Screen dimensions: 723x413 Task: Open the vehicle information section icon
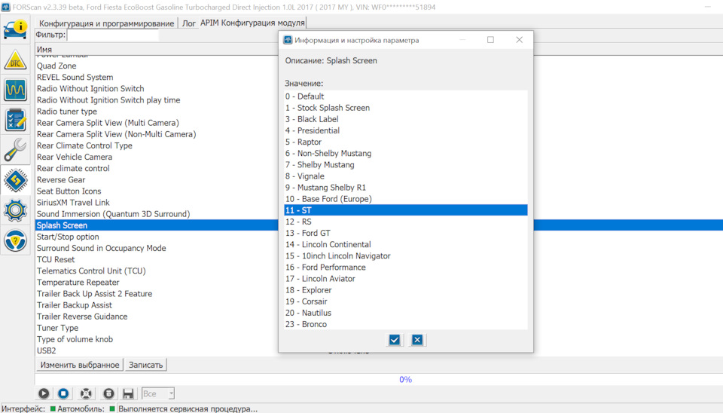15,29
